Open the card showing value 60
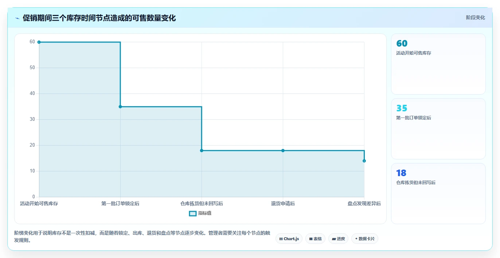 pos(438,64)
